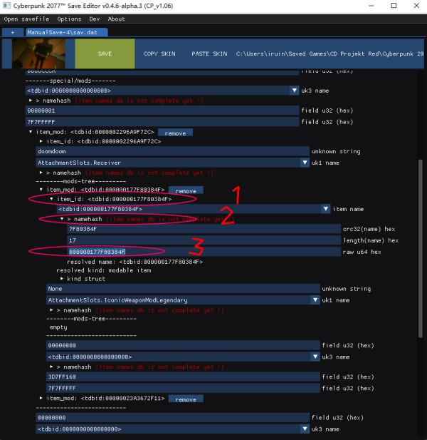Add a new tab with plus button
The width and height of the screenshot is (427, 440).
pyautogui.click(x=12, y=33)
